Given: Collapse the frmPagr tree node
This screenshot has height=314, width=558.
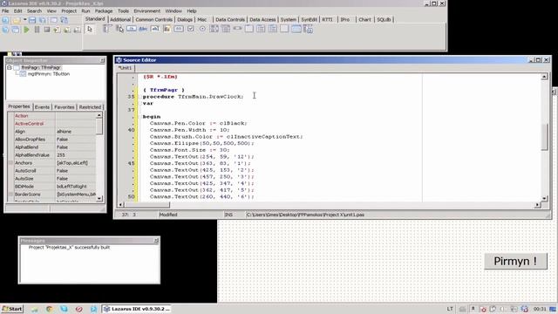Looking at the screenshot, I should tap(10, 68).
